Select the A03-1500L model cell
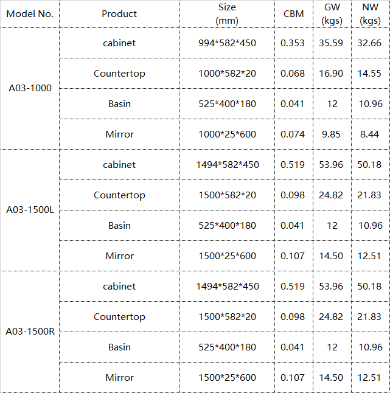 click(x=30, y=210)
